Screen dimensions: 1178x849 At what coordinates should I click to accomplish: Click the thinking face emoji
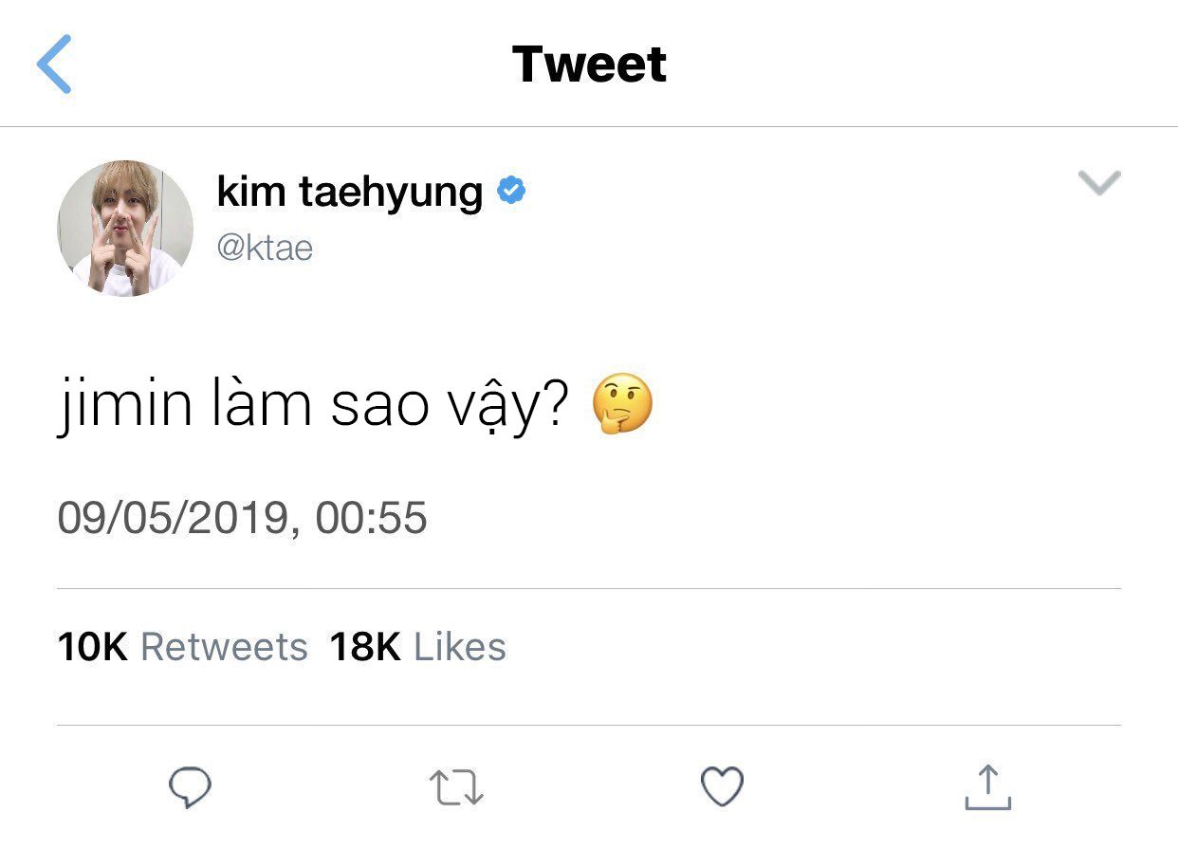[x=622, y=404]
